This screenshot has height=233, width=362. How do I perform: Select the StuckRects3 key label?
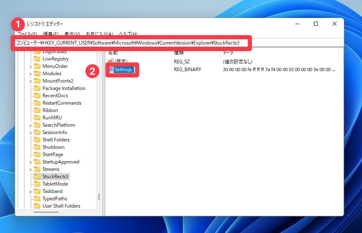[55, 177]
